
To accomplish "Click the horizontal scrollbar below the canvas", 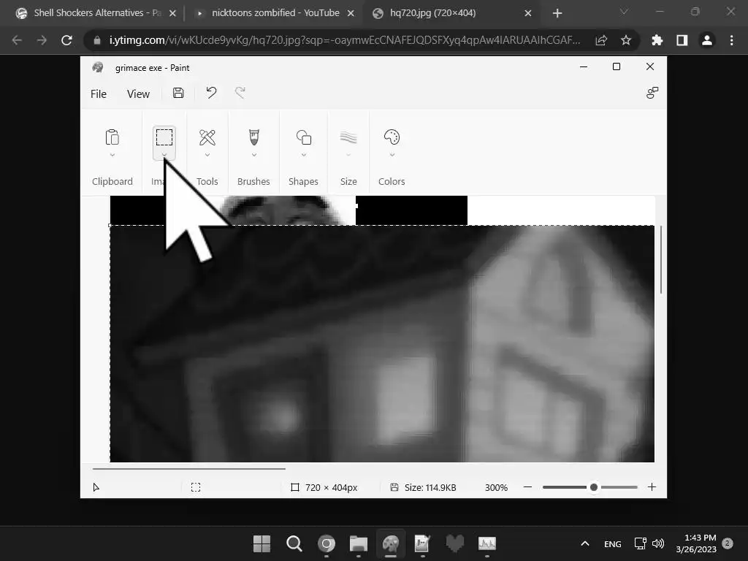I will click(189, 469).
